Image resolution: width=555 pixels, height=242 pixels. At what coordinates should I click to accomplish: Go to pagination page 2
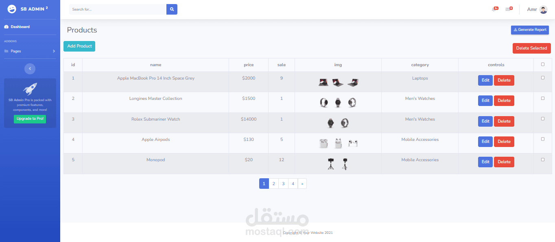274,184
